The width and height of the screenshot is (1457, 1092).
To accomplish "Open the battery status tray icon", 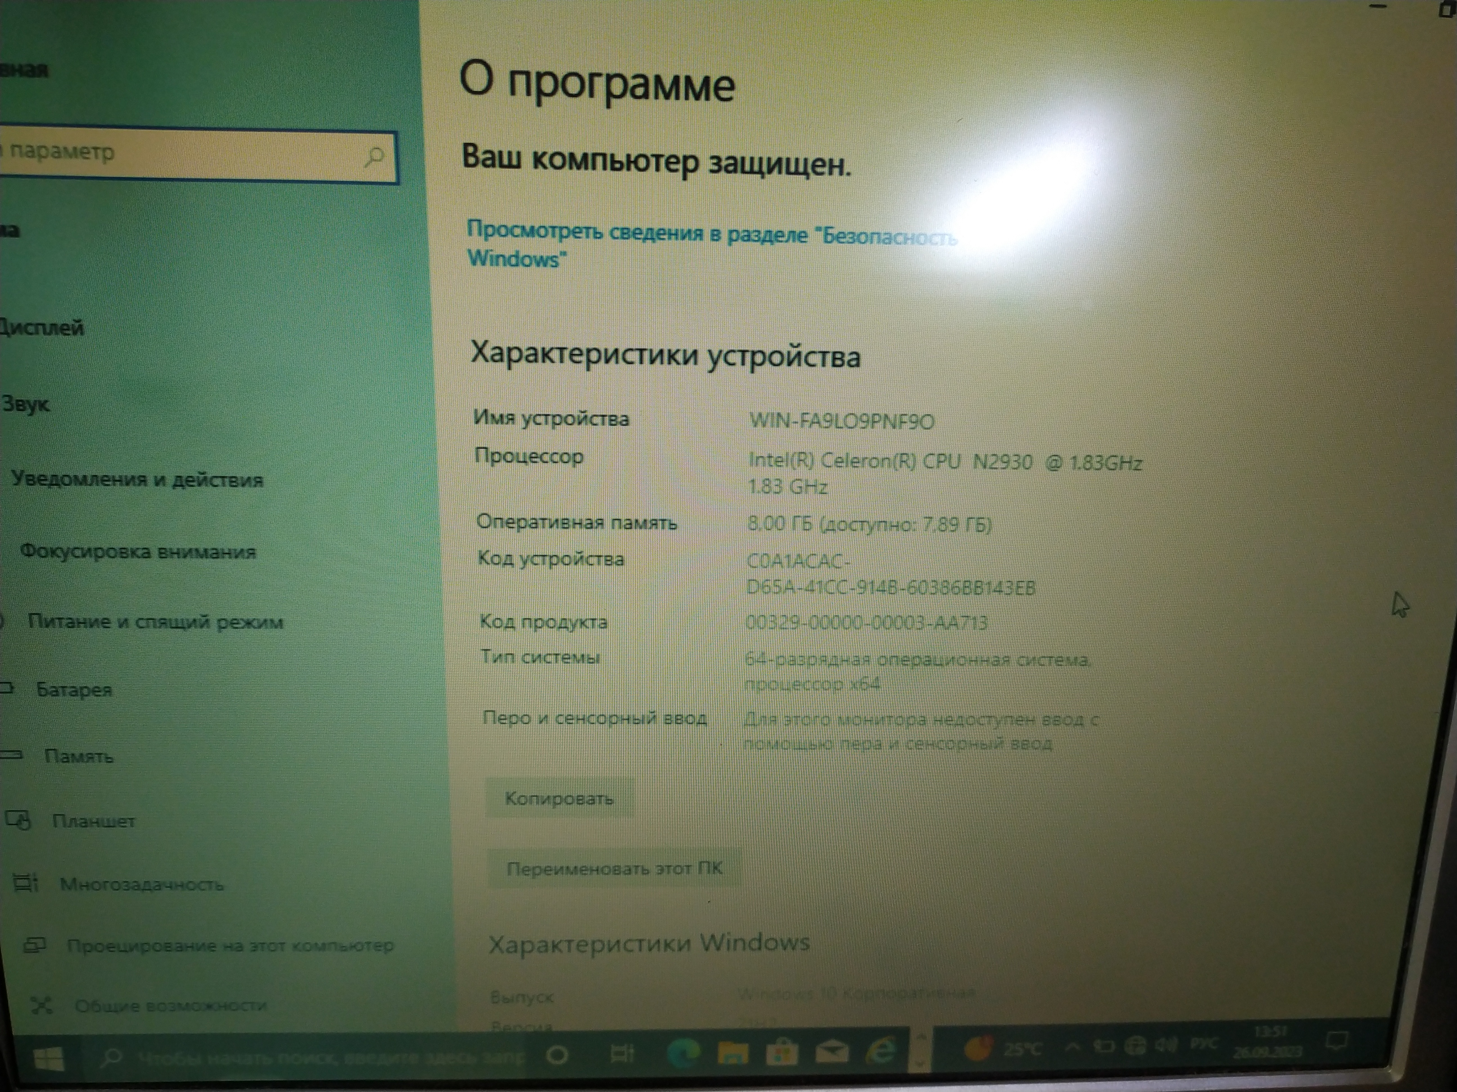I will 1104,1046.
